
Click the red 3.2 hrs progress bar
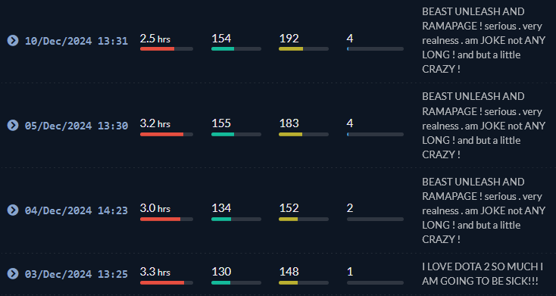[167, 134]
